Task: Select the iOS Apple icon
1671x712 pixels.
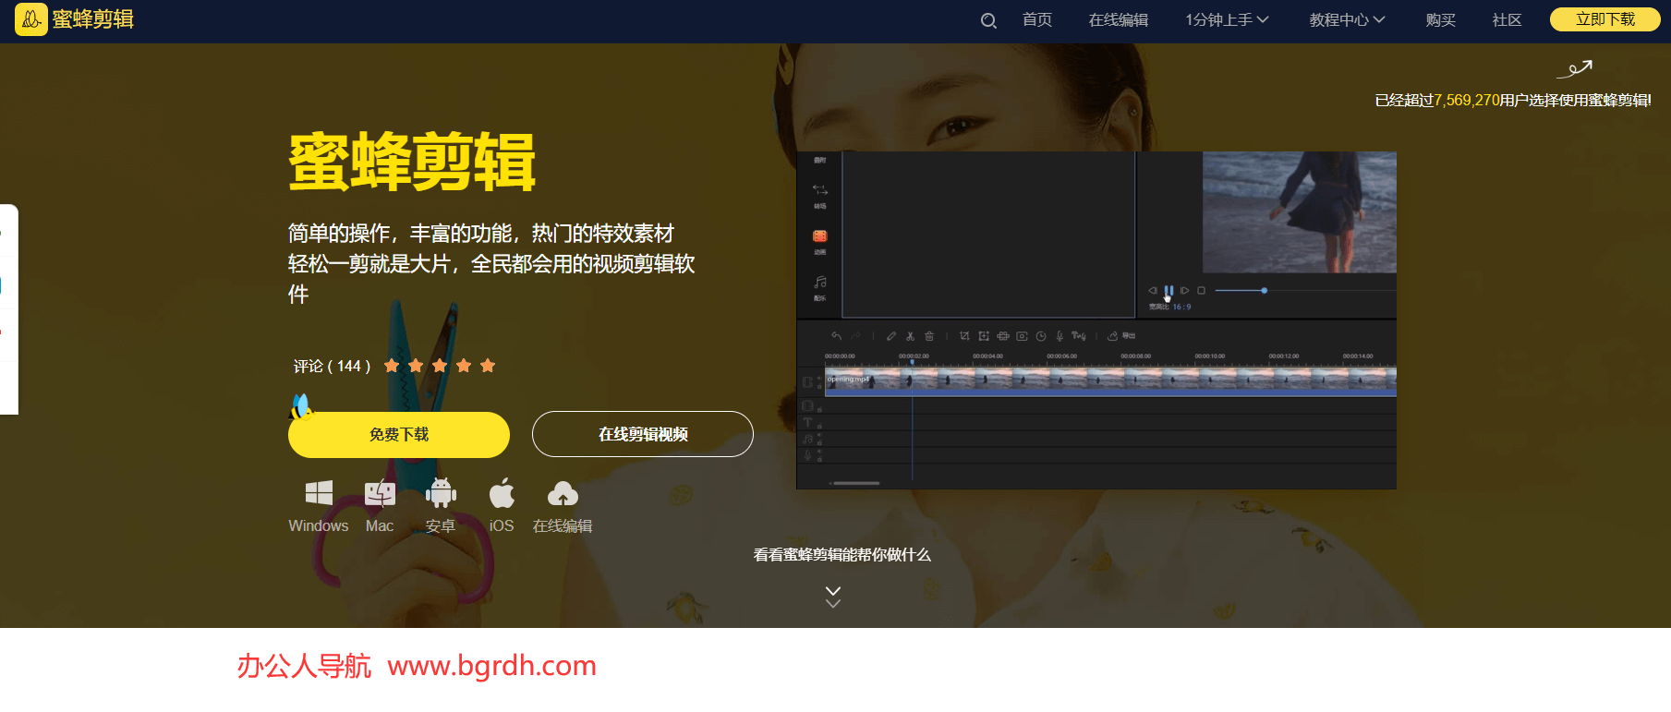Action: (502, 493)
